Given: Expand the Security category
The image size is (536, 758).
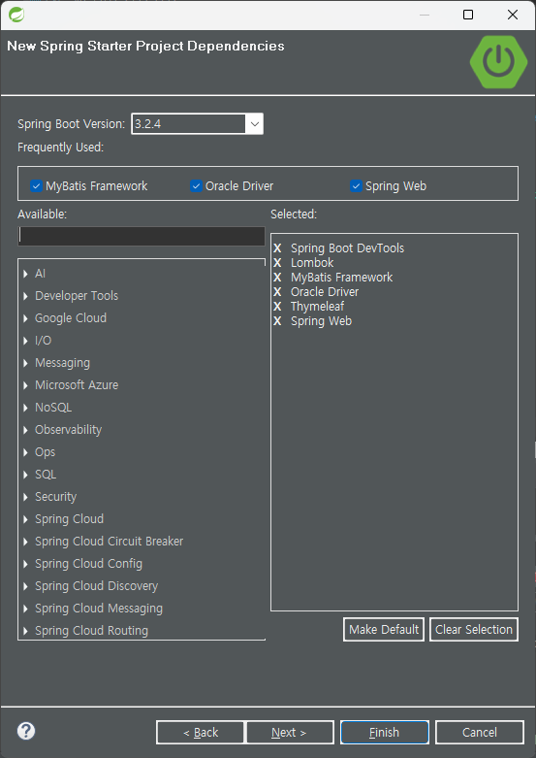Looking at the screenshot, I should click(25, 497).
